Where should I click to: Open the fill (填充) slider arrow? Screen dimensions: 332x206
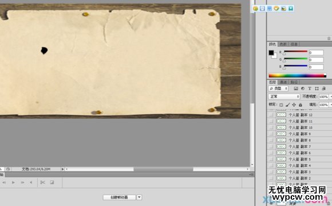(330, 104)
